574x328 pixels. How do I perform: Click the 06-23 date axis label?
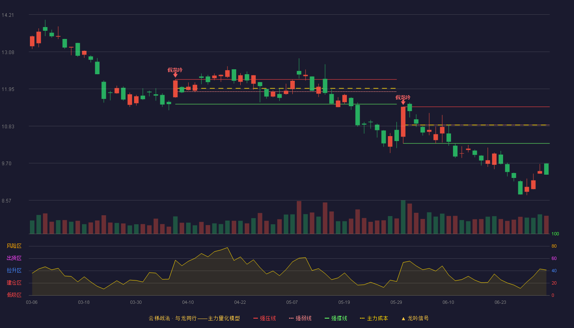coord(500,302)
